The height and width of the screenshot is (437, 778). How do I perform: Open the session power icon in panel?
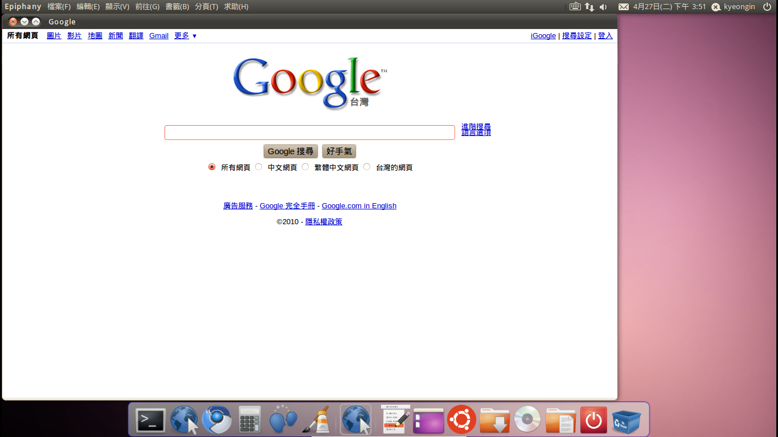[767, 7]
